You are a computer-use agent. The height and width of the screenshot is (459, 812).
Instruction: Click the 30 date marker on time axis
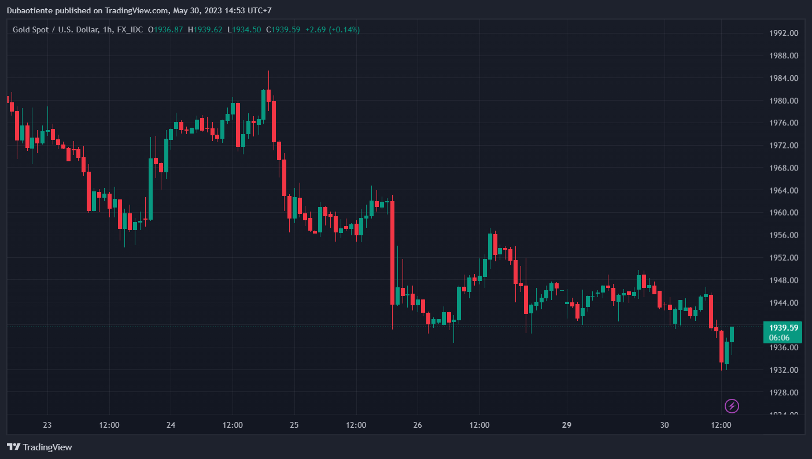[x=665, y=425]
